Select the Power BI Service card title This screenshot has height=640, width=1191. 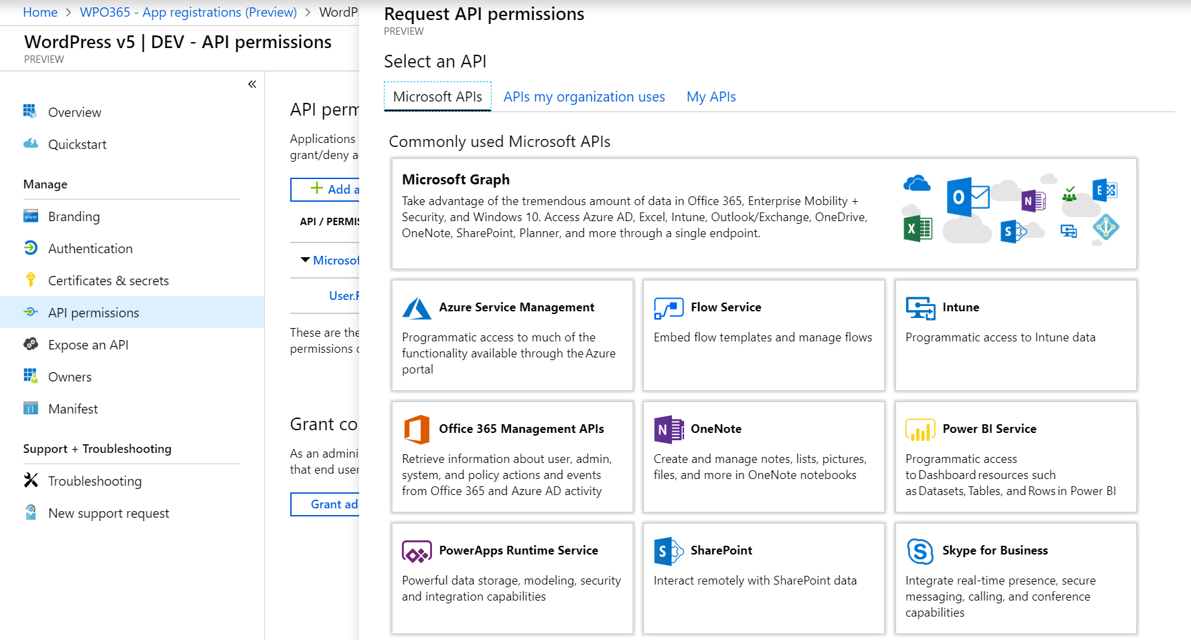point(989,429)
